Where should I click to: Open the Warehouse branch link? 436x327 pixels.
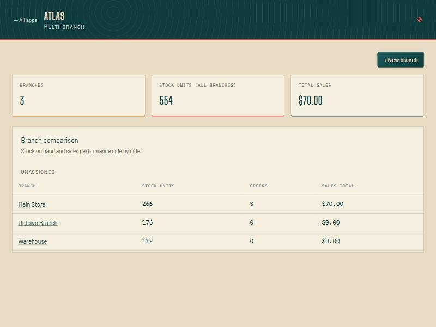coord(33,241)
